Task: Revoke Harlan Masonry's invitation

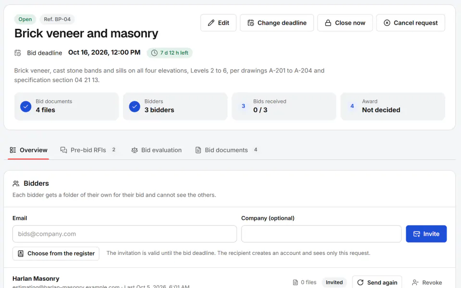Action: 427,282
